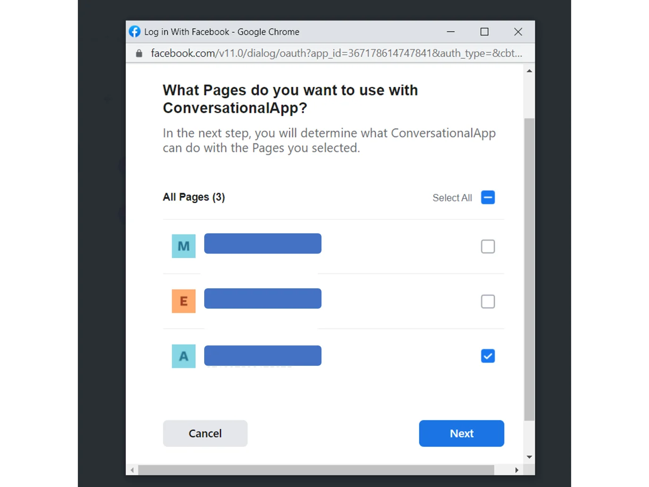
Task: Click the facebook.com URL in address bar
Action: [x=336, y=53]
